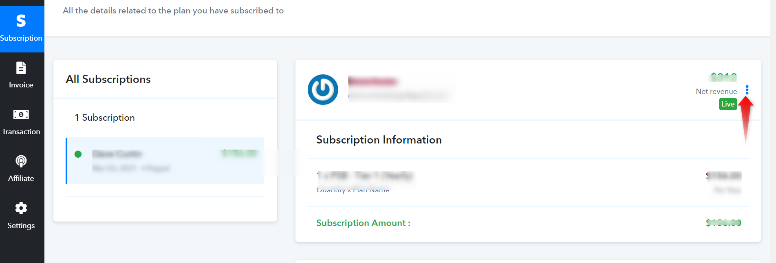Go to the Affiliate podcast icon

21,161
